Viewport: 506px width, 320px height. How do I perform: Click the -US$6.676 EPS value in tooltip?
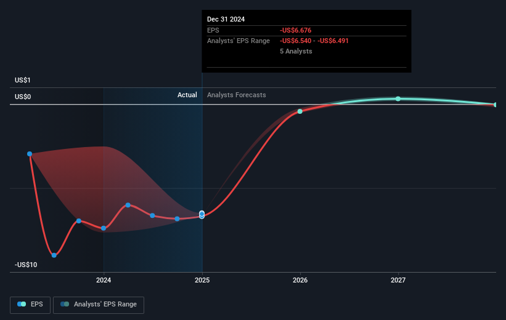pos(296,30)
